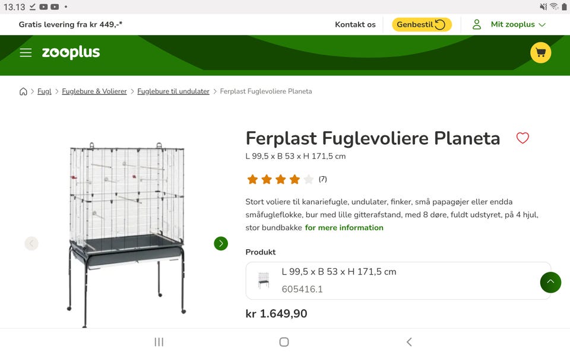Go to home via breadcrumb house icon

[x=23, y=91]
